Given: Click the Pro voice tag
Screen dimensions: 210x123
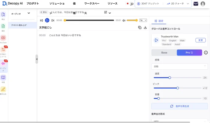Looking at the screenshot, I should pos(164,41).
